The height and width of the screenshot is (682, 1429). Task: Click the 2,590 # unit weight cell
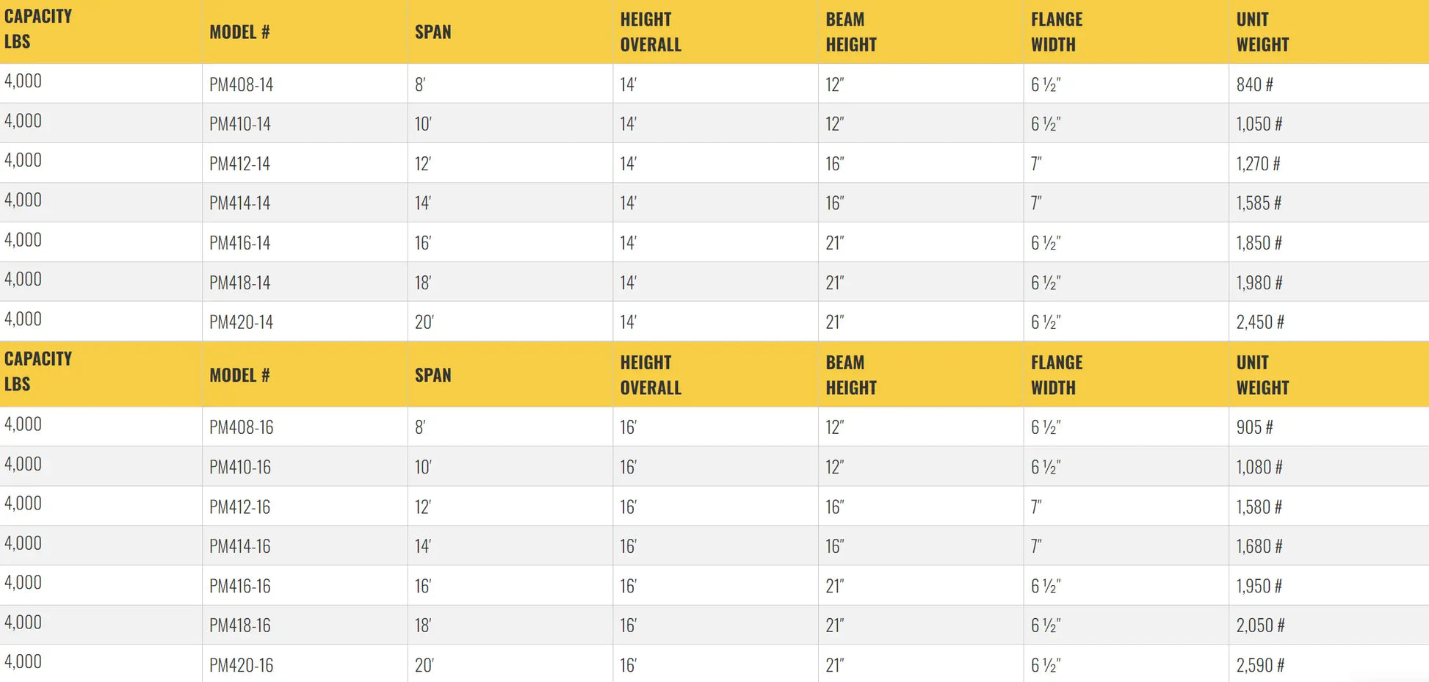[x=1260, y=665]
